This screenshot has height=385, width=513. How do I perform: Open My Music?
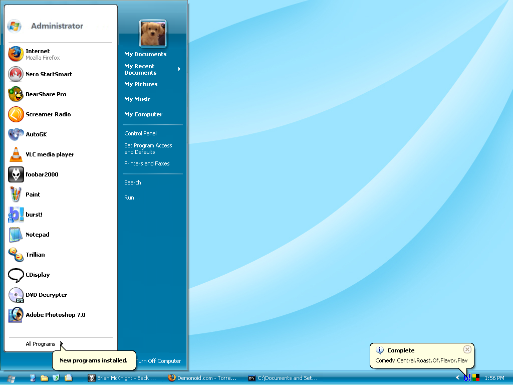pos(137,99)
